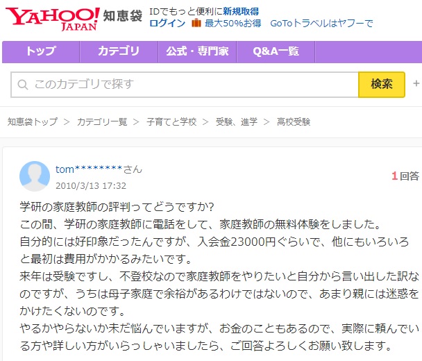The image size is (422, 361).
Task: Click the plus icon beside the search button
Action: pos(416,83)
